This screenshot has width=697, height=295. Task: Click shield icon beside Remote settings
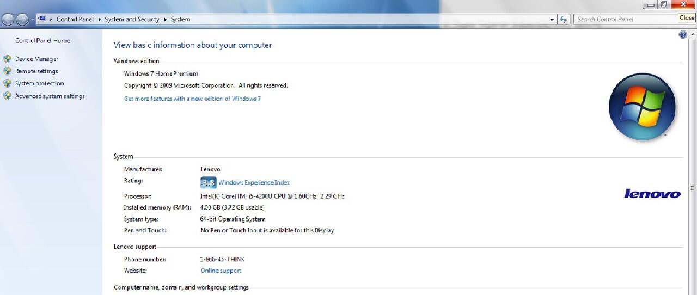pyautogui.click(x=7, y=71)
